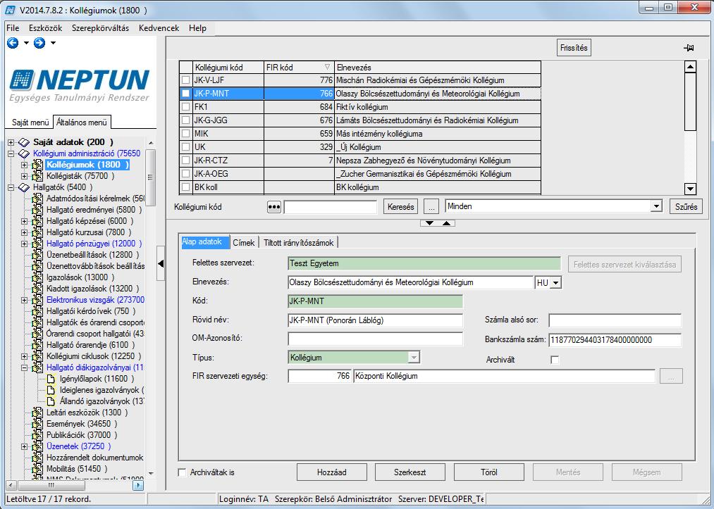Click the Adatmódosítási kérelmek node icon

pyautogui.click(x=37, y=199)
